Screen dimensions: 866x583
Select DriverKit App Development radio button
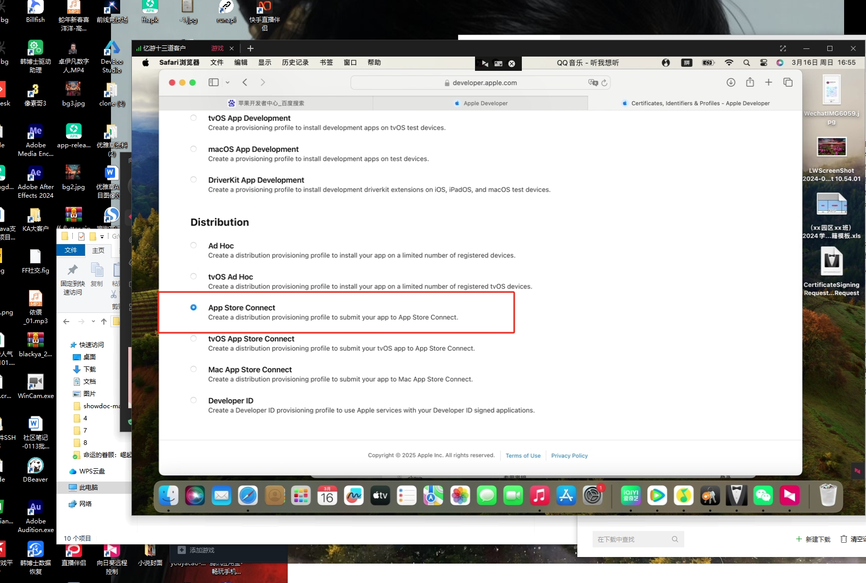193,179
